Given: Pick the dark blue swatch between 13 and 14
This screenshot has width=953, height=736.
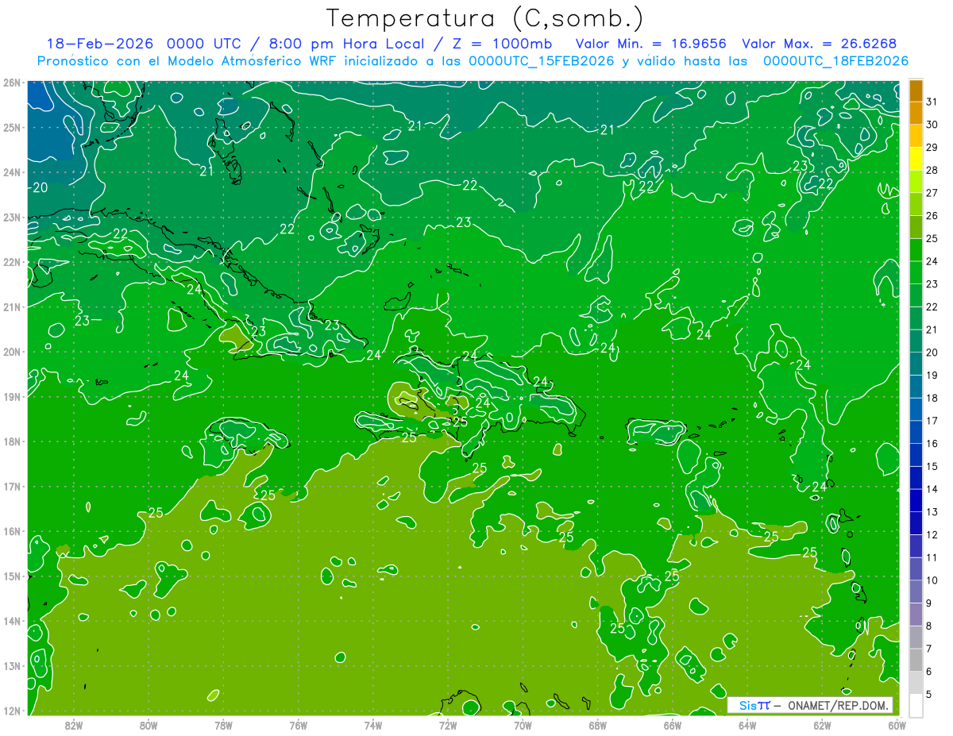Looking at the screenshot, I should 916,500.
